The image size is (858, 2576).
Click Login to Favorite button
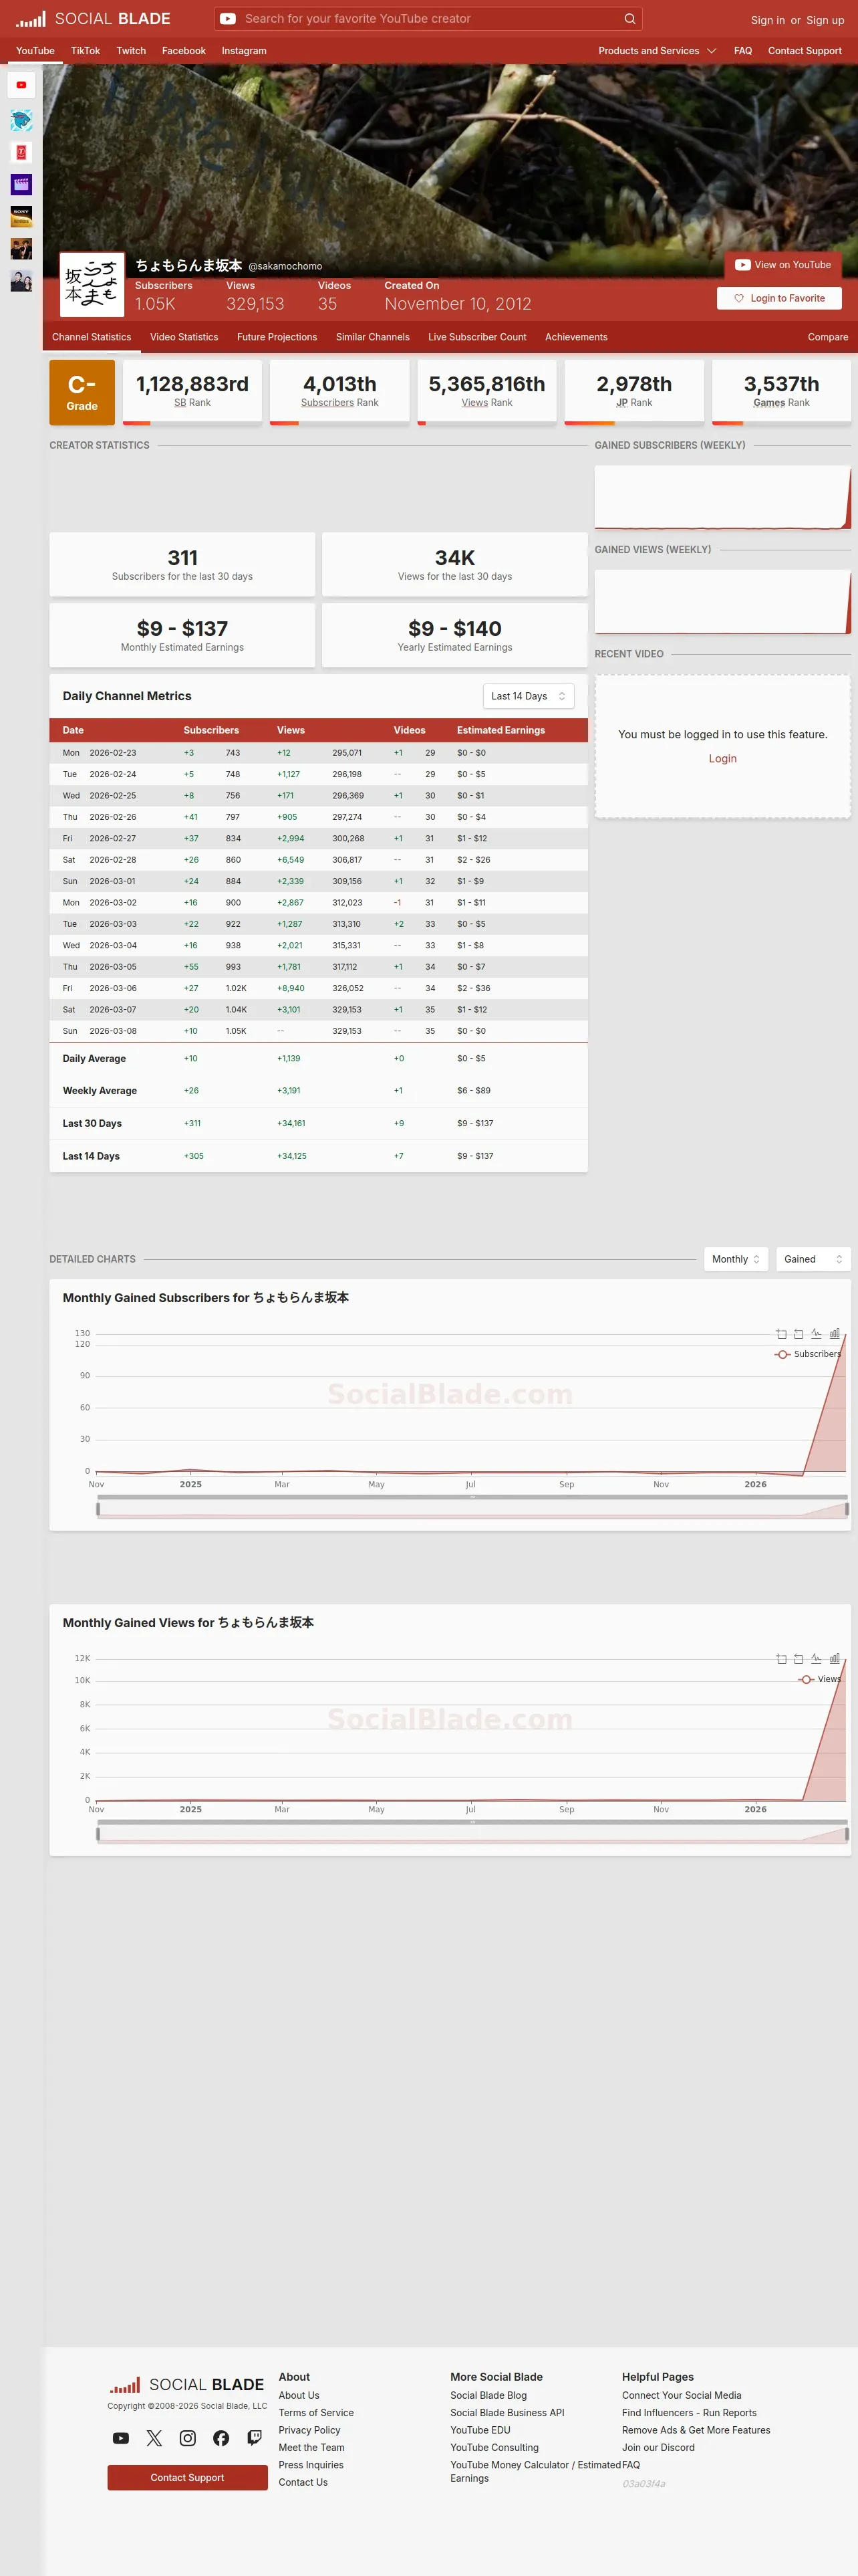pyautogui.click(x=779, y=298)
